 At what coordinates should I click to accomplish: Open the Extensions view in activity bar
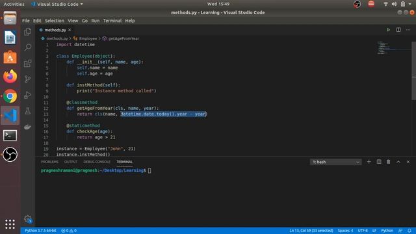tap(27, 64)
